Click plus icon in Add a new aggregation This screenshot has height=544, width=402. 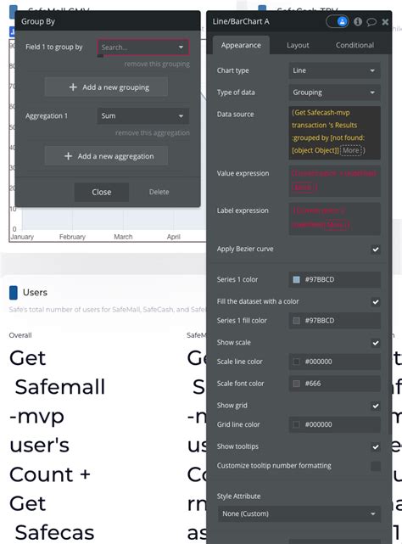coord(69,156)
